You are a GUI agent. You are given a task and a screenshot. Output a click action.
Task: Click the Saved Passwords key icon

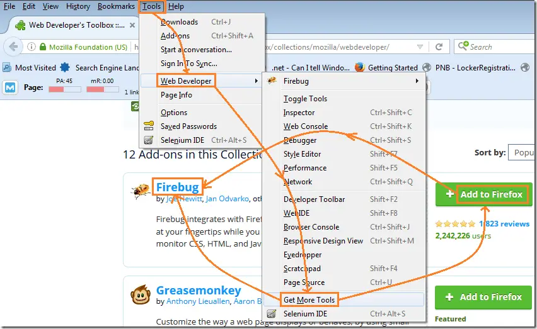(x=149, y=126)
